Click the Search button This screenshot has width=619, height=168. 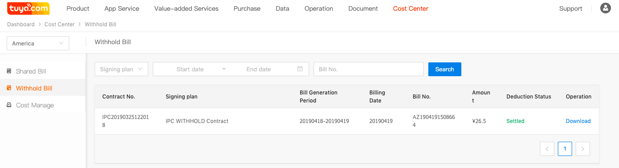click(445, 69)
